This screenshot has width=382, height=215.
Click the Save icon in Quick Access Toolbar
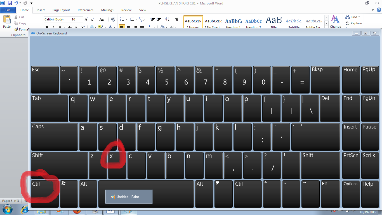pyautogui.click(x=10, y=3)
